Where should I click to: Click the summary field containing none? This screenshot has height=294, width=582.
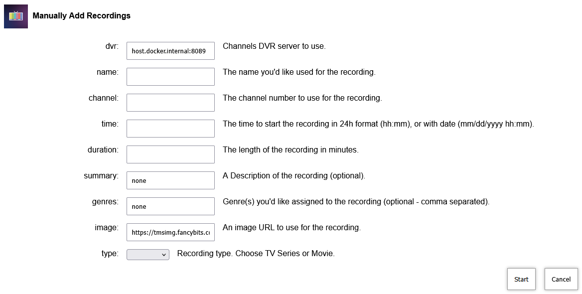click(x=170, y=180)
